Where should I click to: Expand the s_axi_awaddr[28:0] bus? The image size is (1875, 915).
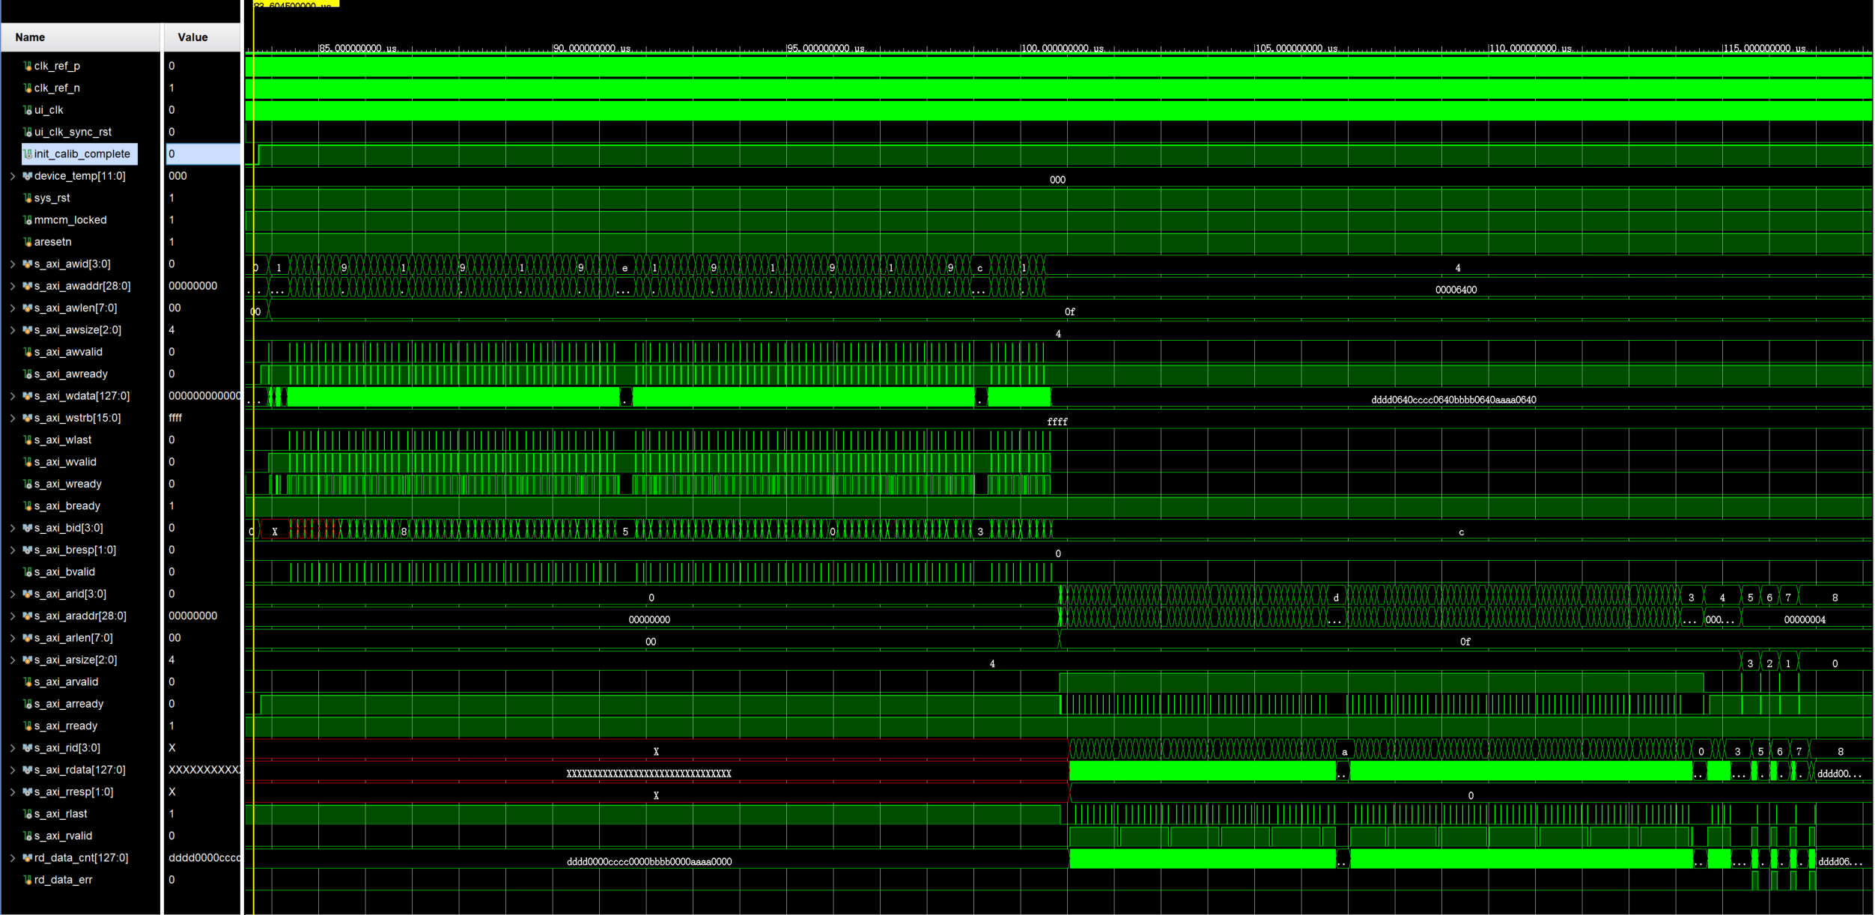point(12,286)
